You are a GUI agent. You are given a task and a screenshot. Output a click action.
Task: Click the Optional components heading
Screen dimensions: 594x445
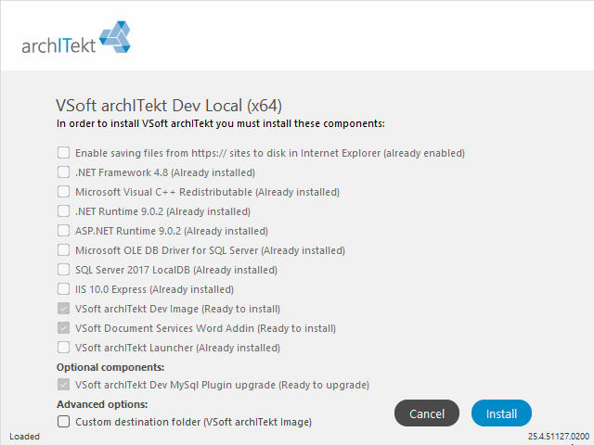point(110,367)
